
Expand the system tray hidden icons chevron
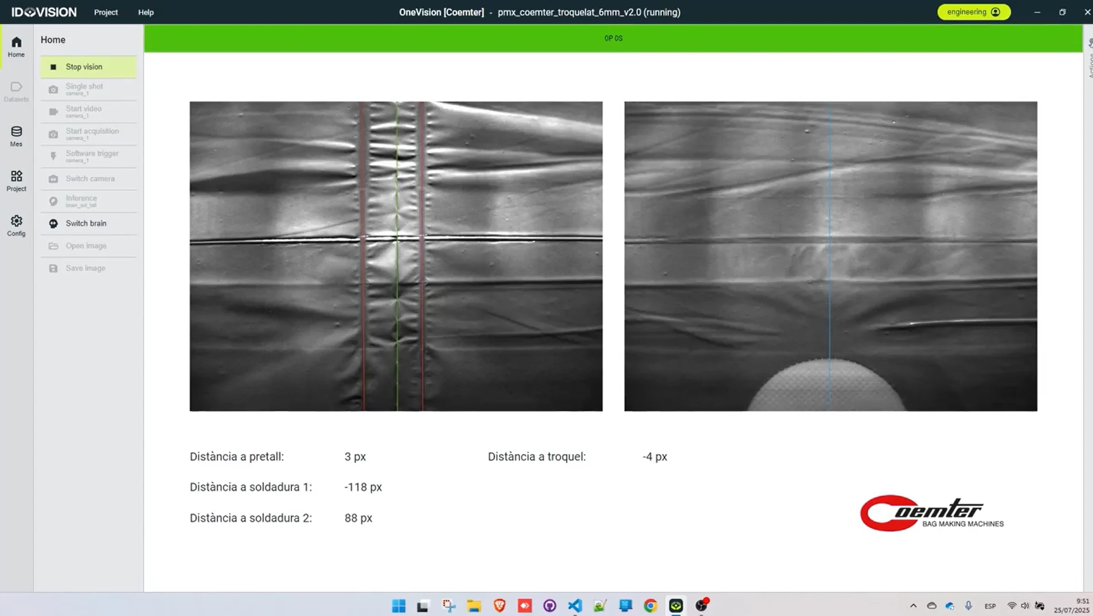913,606
